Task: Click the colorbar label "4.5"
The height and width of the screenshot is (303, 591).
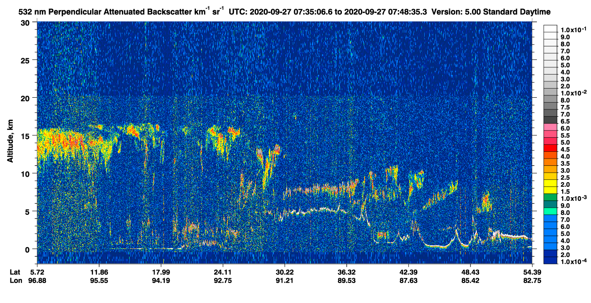Action: pos(565,149)
